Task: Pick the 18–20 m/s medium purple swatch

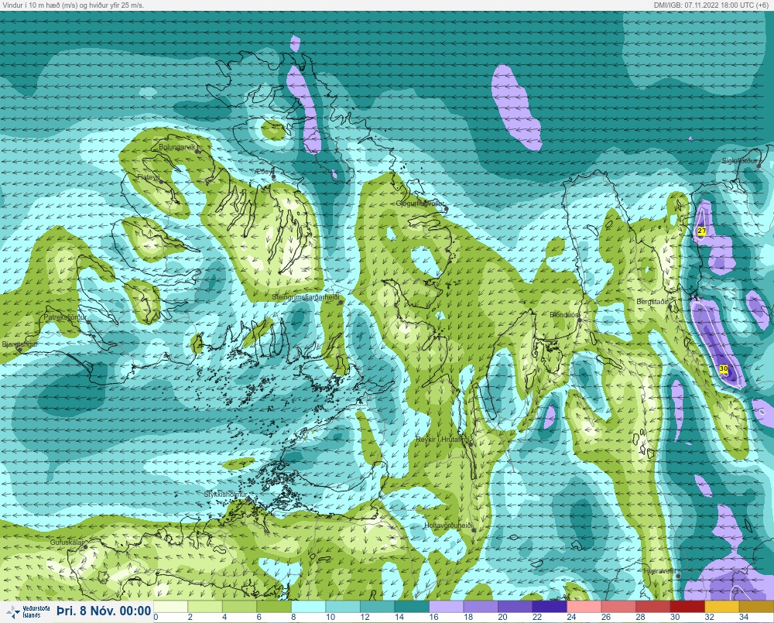Action: [x=481, y=607]
